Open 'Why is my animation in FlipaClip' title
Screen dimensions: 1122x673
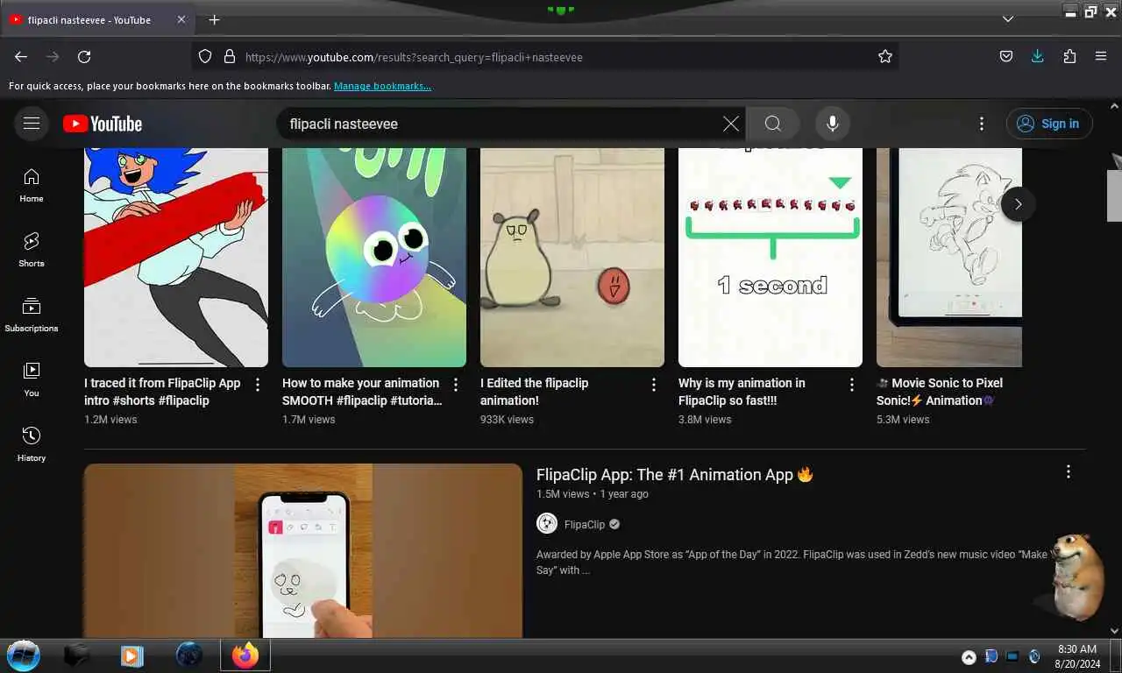tap(742, 392)
